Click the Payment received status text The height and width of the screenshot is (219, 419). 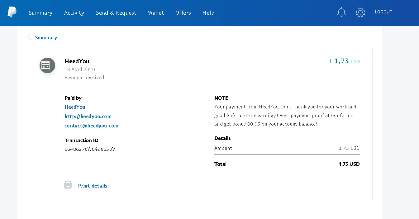click(x=84, y=77)
